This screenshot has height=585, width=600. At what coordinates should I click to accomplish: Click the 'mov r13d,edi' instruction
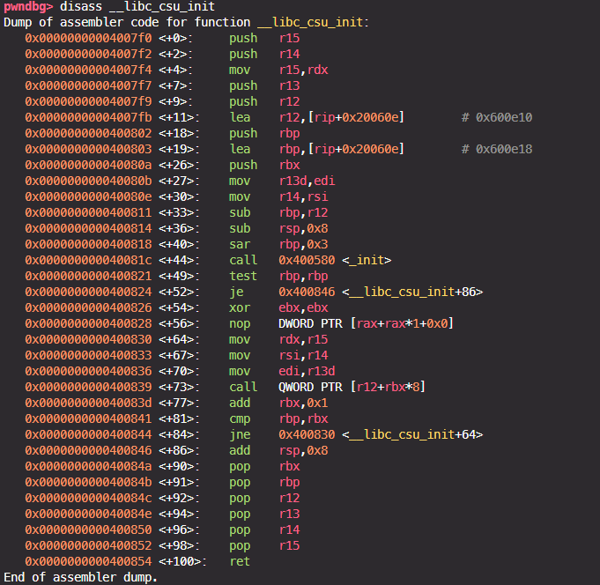(282, 181)
